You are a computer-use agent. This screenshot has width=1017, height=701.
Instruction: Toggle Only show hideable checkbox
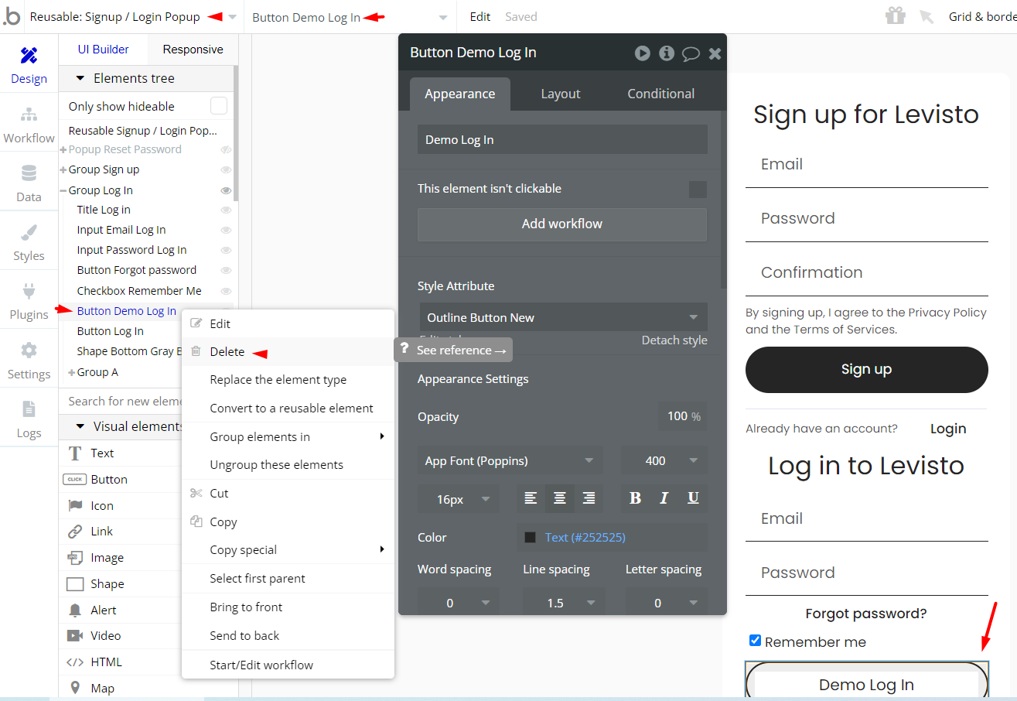[x=219, y=106]
